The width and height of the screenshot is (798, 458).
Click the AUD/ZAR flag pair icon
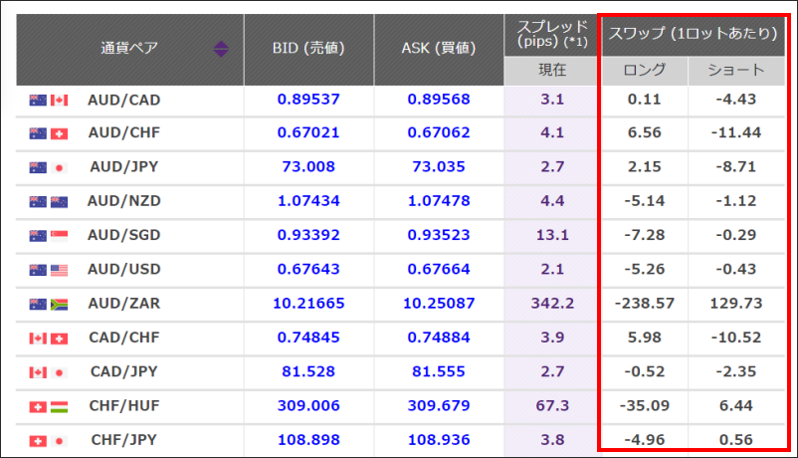click(48, 304)
